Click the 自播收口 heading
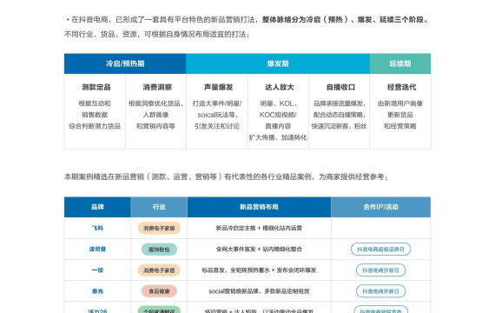The image size is (495, 313). click(x=340, y=87)
